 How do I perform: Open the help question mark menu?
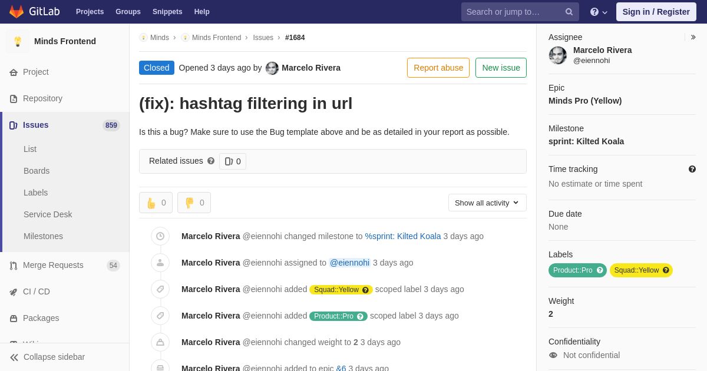(599, 12)
